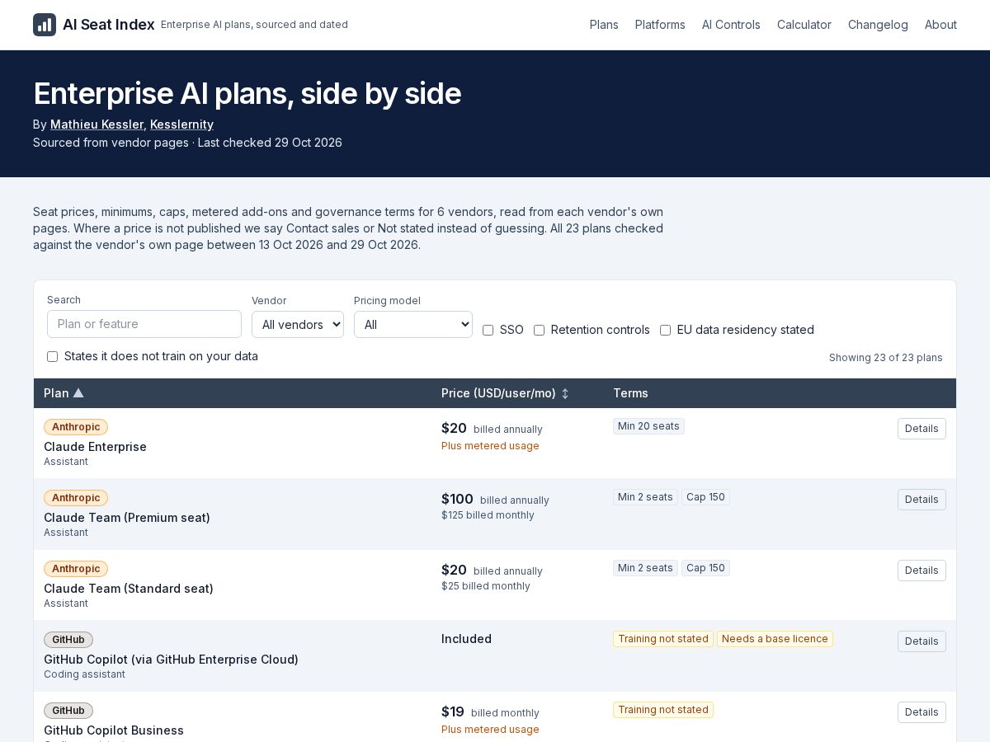This screenshot has height=742, width=990.
Task: Click GitHub Copilot (via GitHub Enterprise Cloud) name
Action: pyautogui.click(x=171, y=660)
